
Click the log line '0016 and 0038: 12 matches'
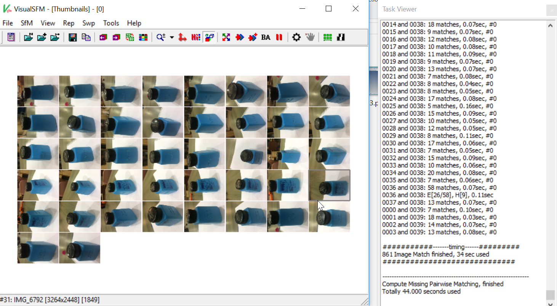pos(439,39)
